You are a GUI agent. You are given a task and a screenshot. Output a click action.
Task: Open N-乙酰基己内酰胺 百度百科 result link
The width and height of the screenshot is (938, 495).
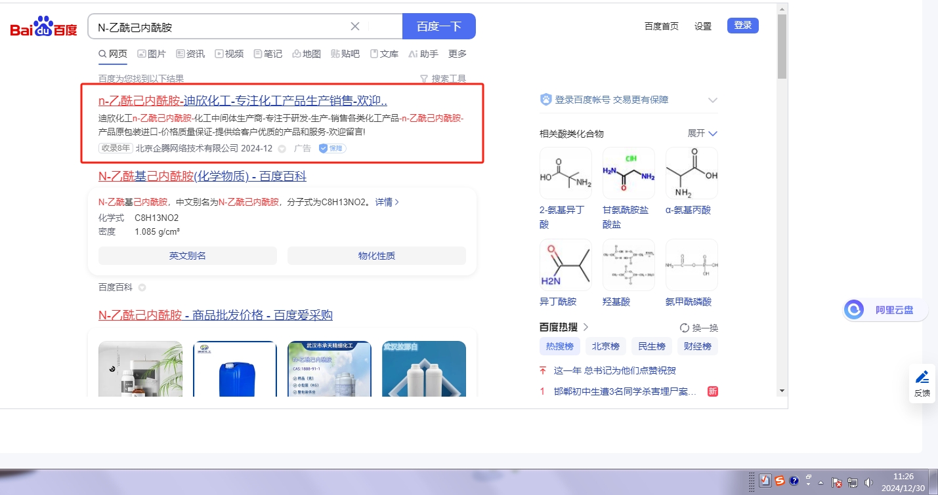[x=202, y=176]
